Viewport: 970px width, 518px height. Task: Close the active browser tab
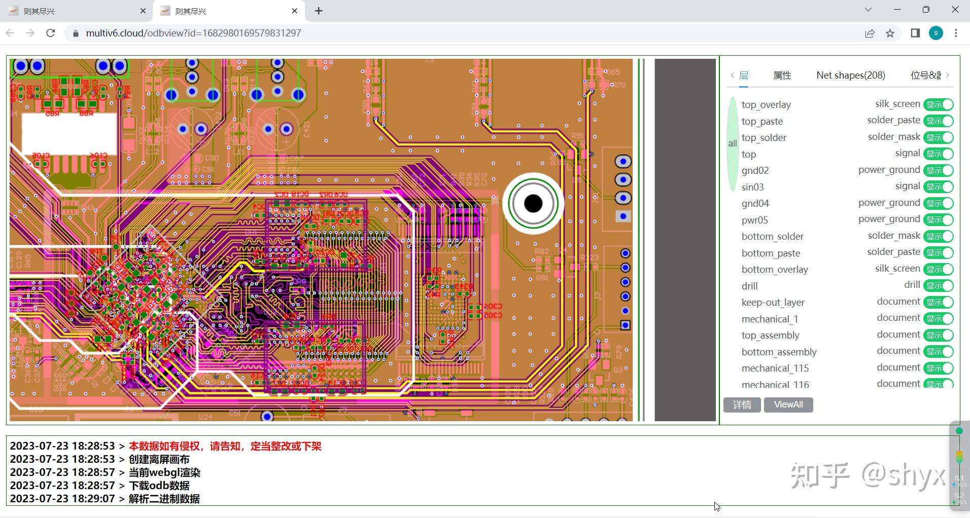pyautogui.click(x=295, y=11)
